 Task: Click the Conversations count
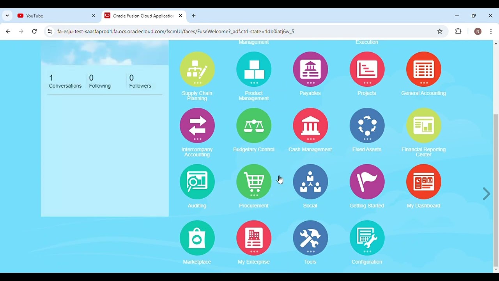[65, 82]
